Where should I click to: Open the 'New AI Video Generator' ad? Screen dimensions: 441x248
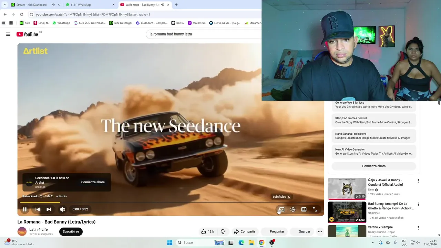(x=374, y=152)
